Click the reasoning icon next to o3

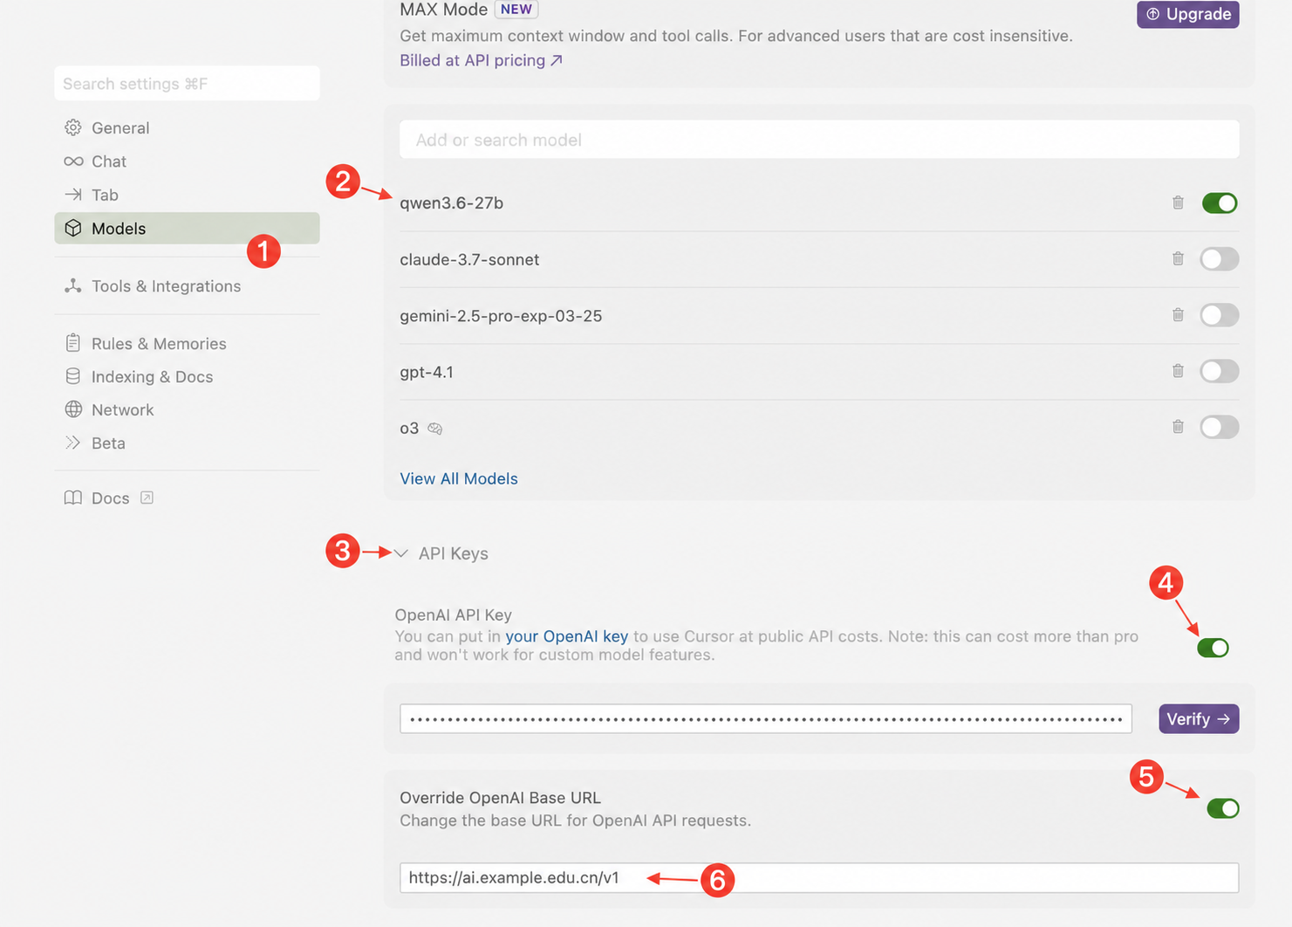click(434, 429)
